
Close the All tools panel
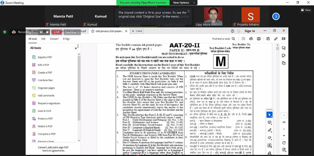click(76, 48)
